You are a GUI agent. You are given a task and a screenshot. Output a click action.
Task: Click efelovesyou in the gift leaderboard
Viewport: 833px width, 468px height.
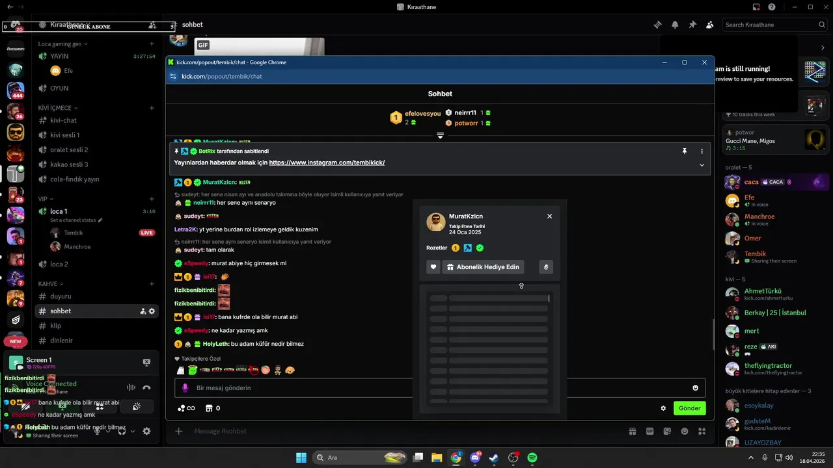click(x=422, y=113)
